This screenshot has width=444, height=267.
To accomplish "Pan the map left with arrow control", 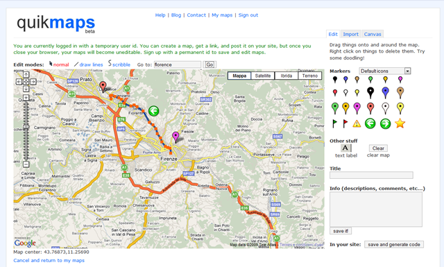I will coord(19,82).
